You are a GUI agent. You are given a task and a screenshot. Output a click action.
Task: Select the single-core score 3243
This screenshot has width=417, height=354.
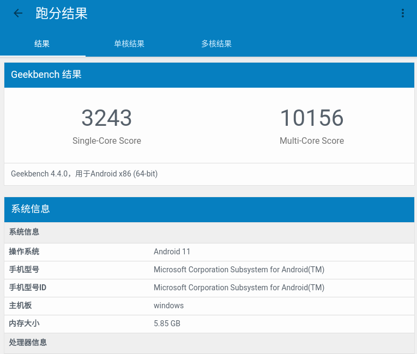tap(107, 118)
